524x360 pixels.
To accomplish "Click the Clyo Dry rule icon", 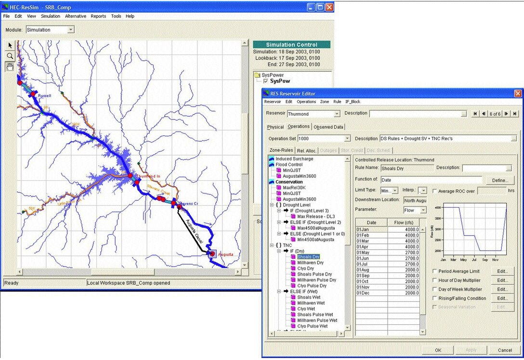I will click(x=293, y=268).
